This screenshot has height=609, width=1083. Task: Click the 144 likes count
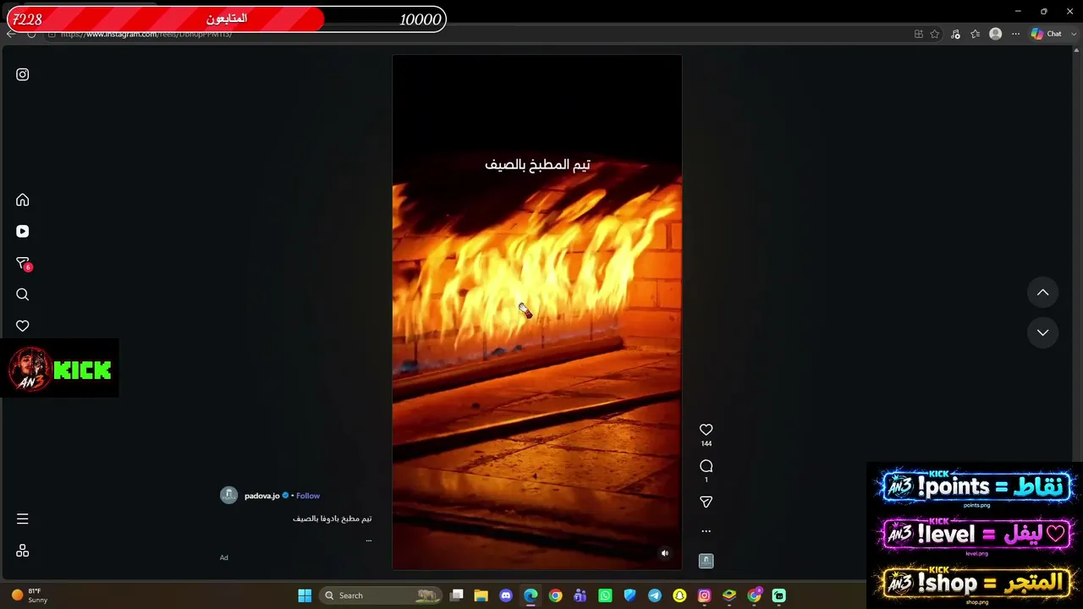pyautogui.click(x=706, y=443)
